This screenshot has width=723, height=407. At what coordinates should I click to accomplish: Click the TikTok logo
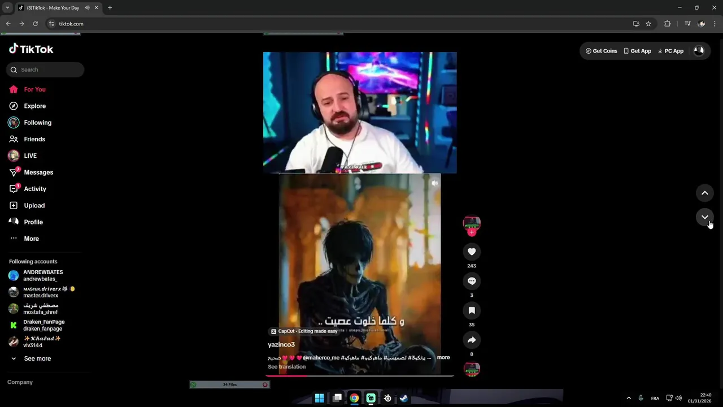click(31, 49)
